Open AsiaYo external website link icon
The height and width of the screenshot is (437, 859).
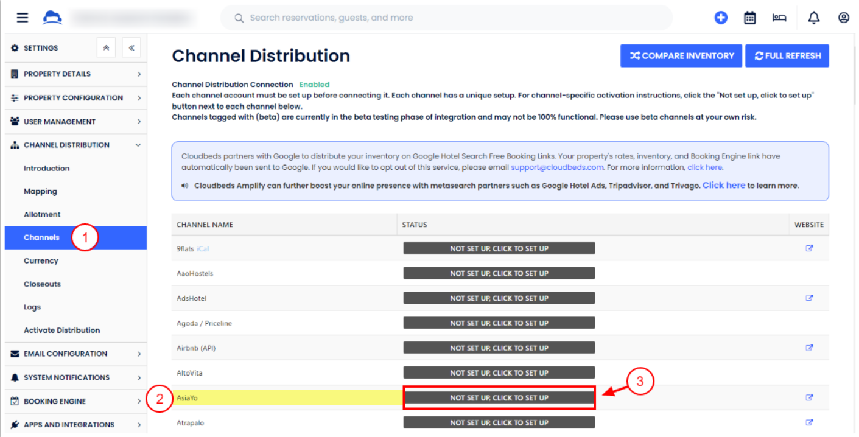(x=809, y=397)
